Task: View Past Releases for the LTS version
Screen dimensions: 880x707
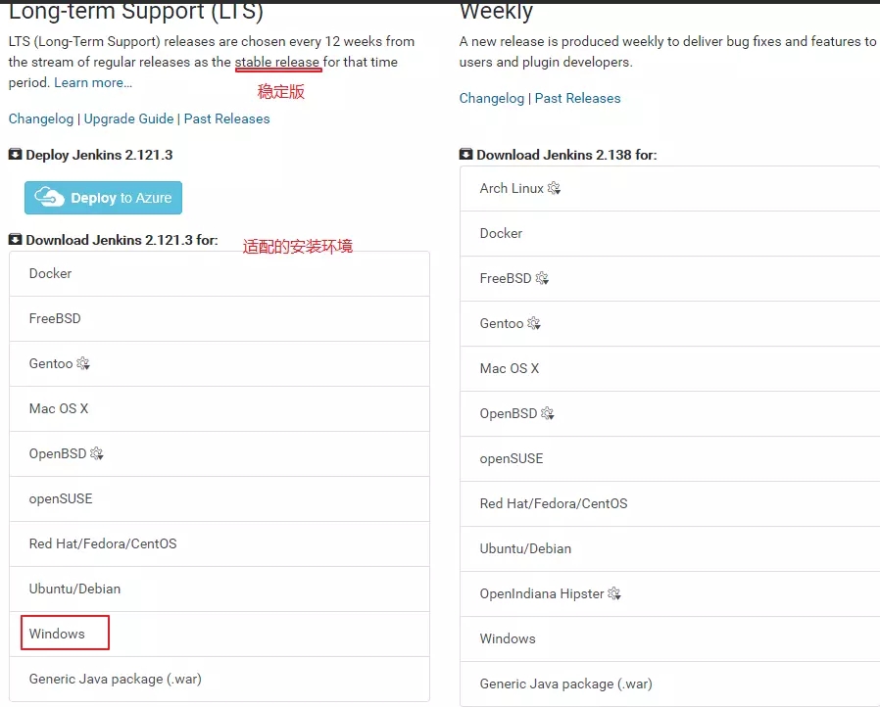Action: coord(226,118)
